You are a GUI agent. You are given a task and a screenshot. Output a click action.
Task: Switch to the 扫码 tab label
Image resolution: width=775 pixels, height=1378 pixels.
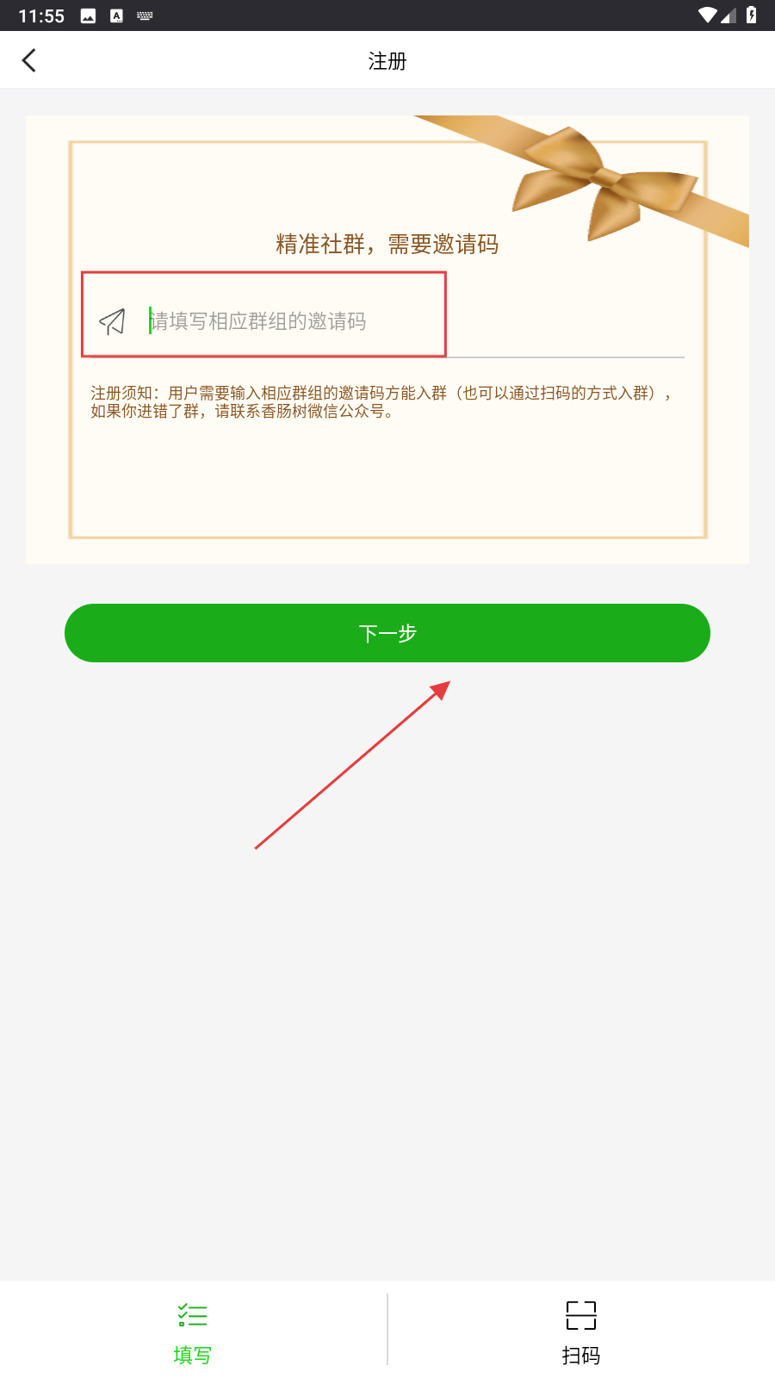pyautogui.click(x=581, y=1356)
